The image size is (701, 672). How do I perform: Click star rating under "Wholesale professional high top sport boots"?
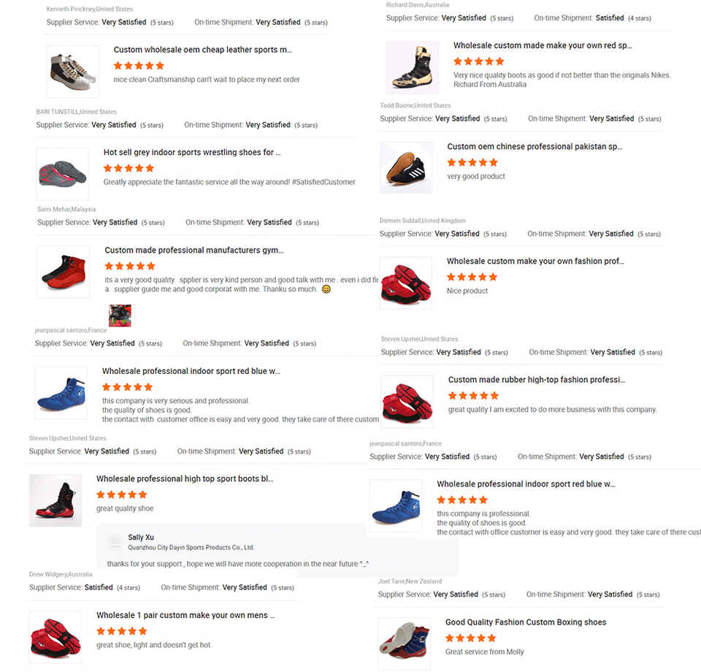pyautogui.click(x=122, y=495)
